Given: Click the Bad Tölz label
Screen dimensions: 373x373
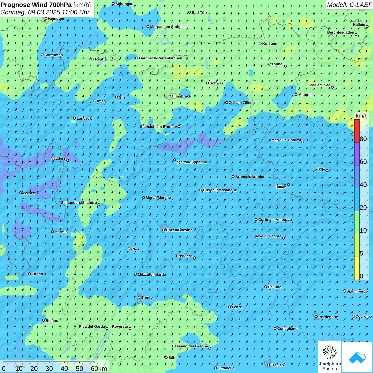Looking at the screenshot, I should coord(200,13).
